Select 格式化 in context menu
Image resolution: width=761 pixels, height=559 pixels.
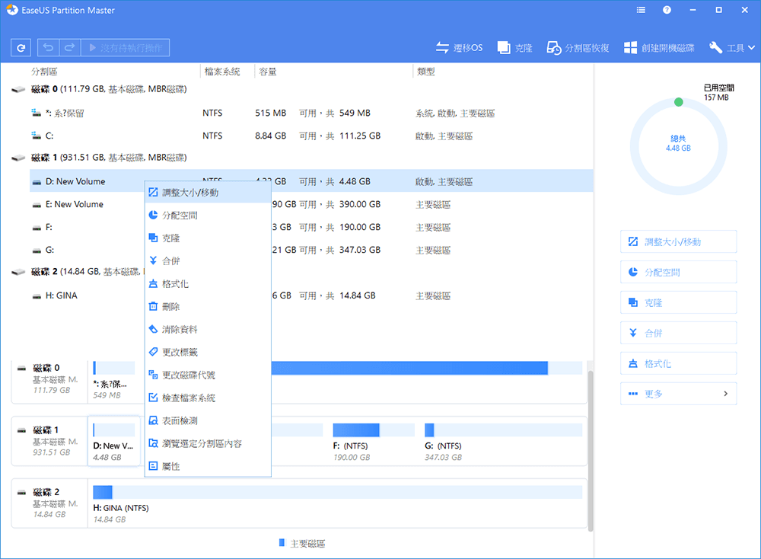(x=208, y=283)
